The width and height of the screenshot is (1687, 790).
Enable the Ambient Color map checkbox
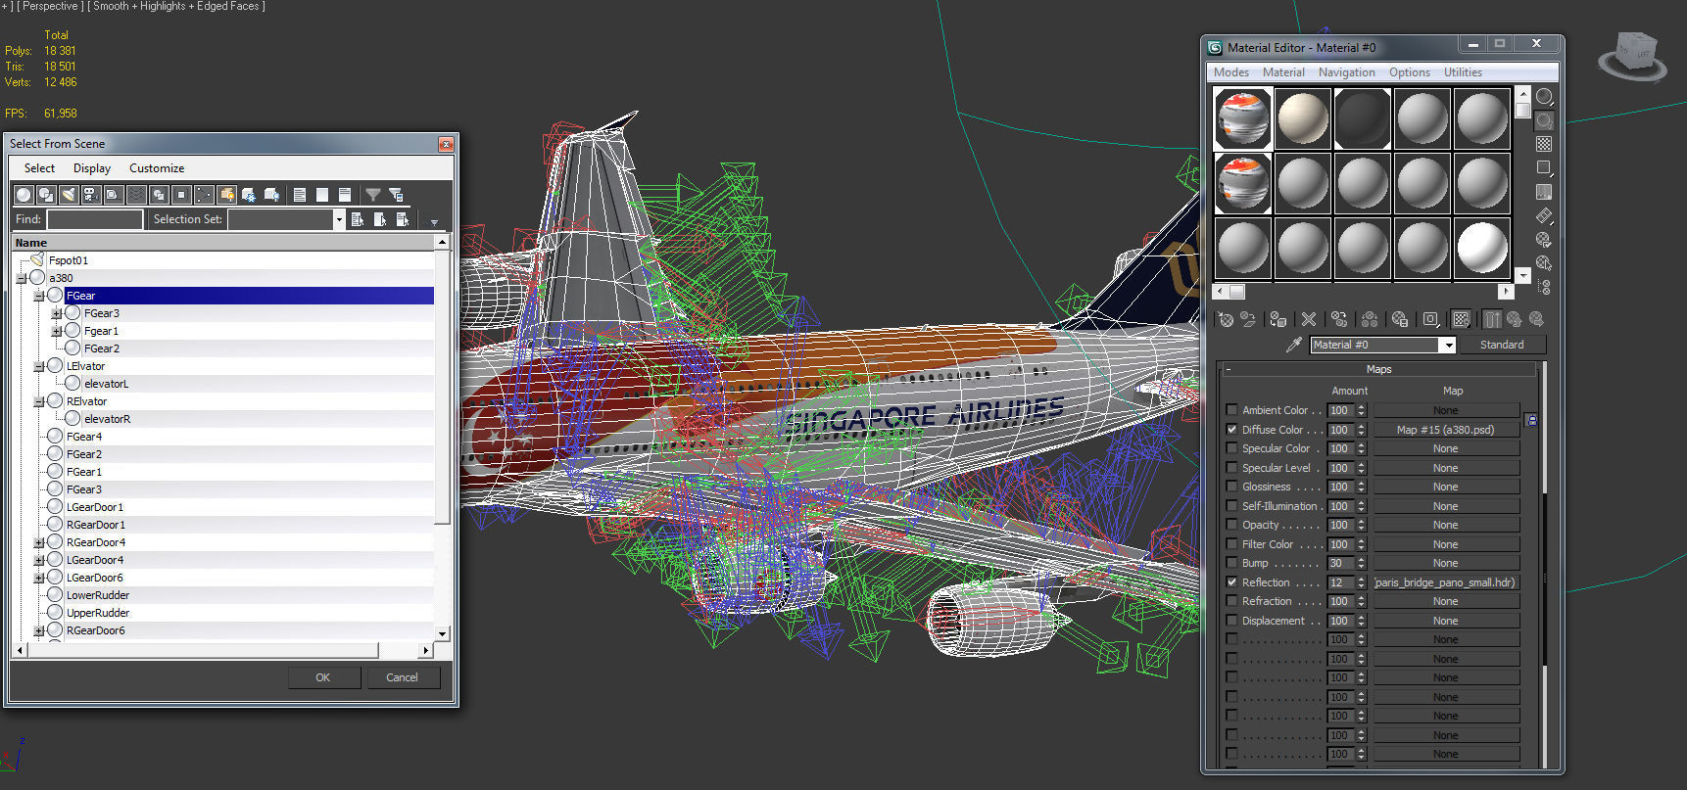click(x=1231, y=410)
